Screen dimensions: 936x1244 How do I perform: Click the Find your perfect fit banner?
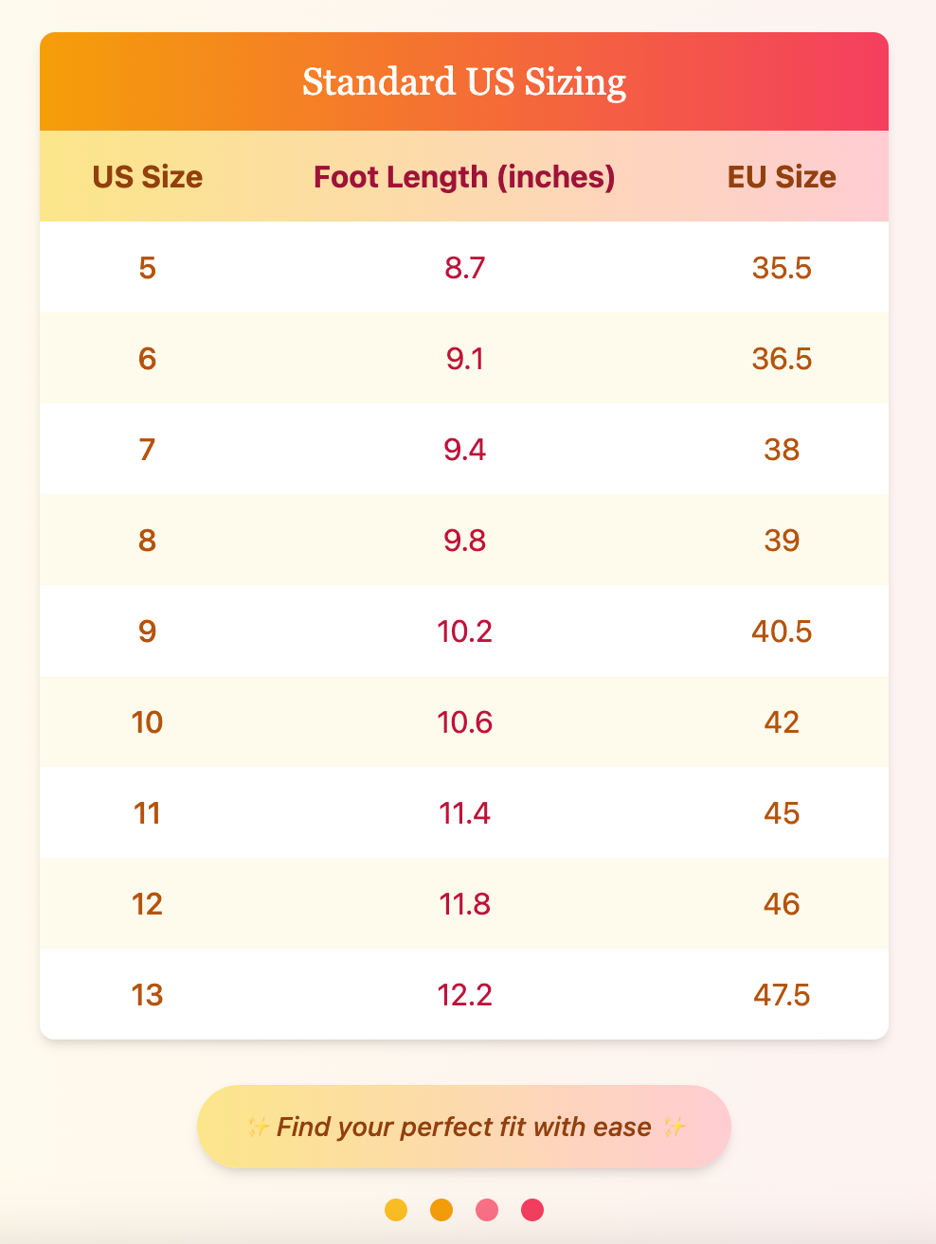[464, 1127]
